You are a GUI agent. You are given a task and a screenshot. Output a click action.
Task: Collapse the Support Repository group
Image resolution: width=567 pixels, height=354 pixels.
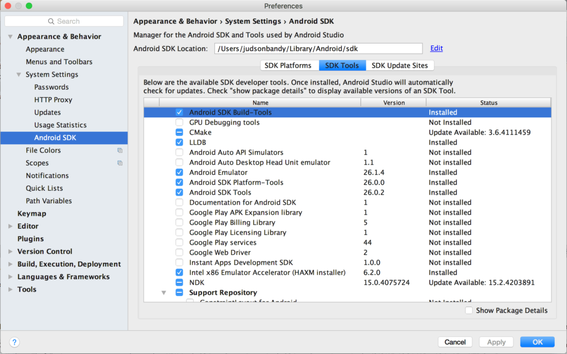click(164, 293)
